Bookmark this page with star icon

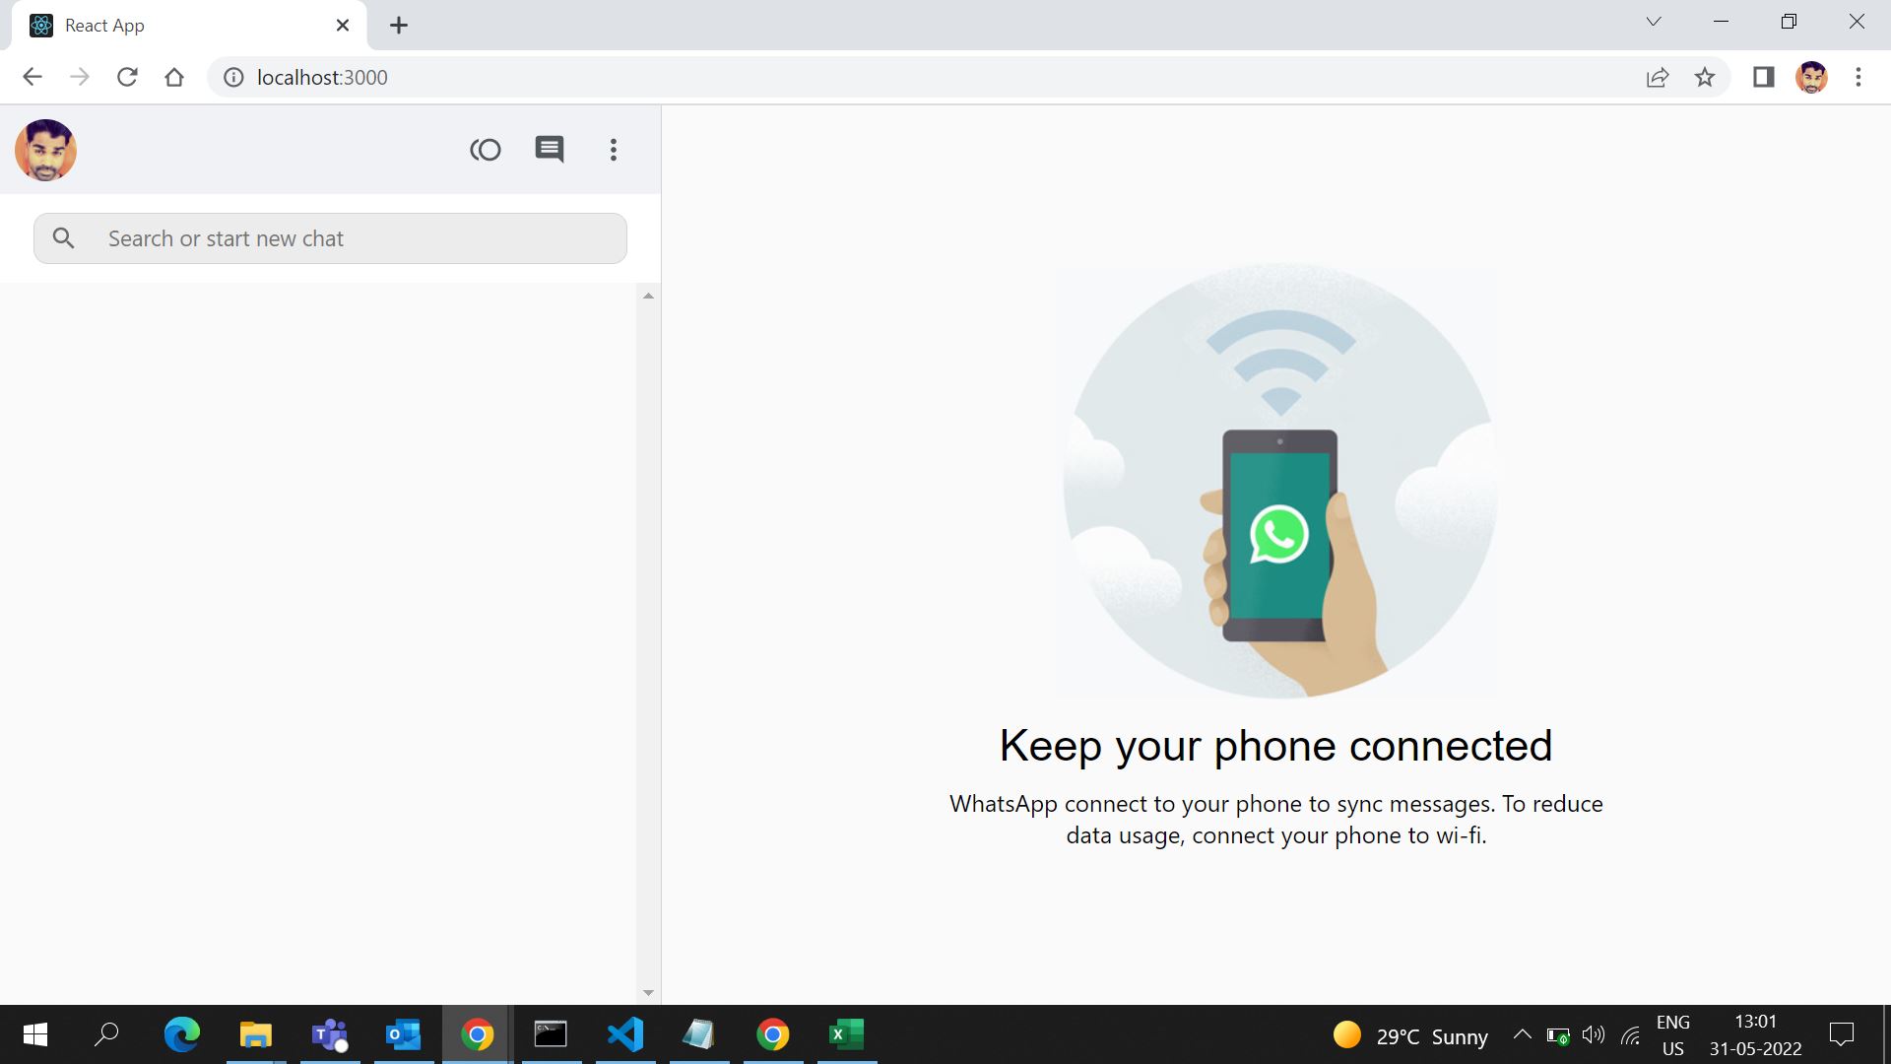[1705, 77]
